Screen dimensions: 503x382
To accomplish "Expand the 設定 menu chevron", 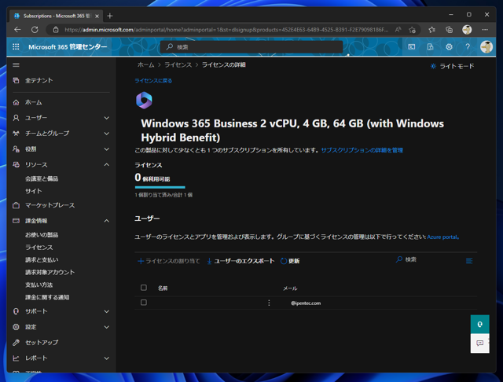I will [x=107, y=327].
